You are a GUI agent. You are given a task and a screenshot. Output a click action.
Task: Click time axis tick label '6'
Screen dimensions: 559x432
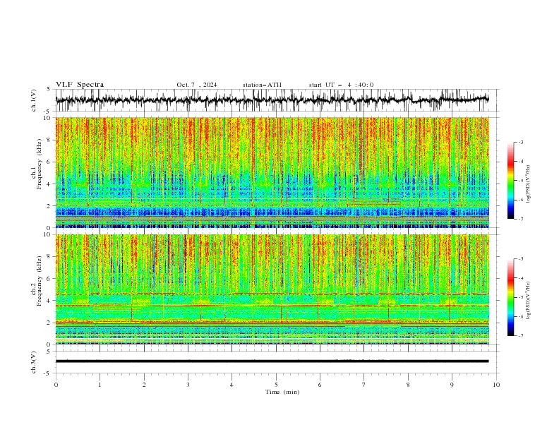[320, 385]
